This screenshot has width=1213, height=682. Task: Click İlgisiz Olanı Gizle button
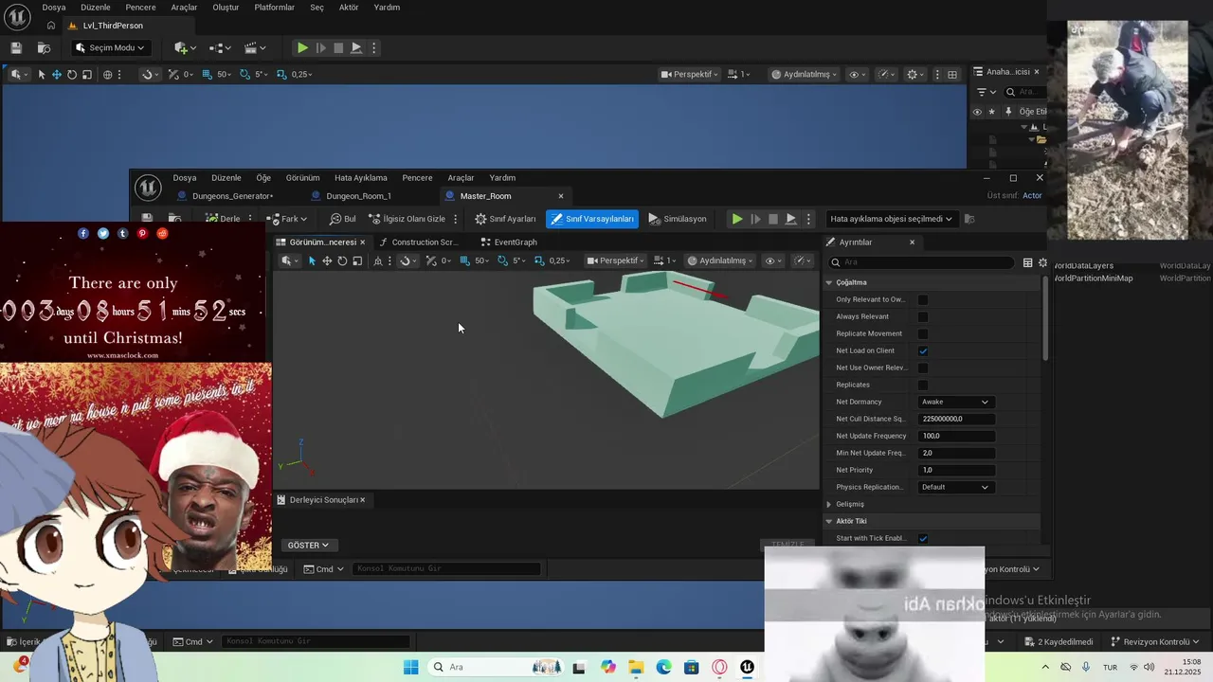407,219
